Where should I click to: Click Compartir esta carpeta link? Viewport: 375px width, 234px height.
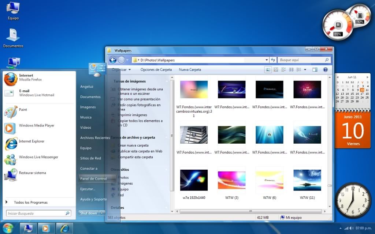pos(135,157)
